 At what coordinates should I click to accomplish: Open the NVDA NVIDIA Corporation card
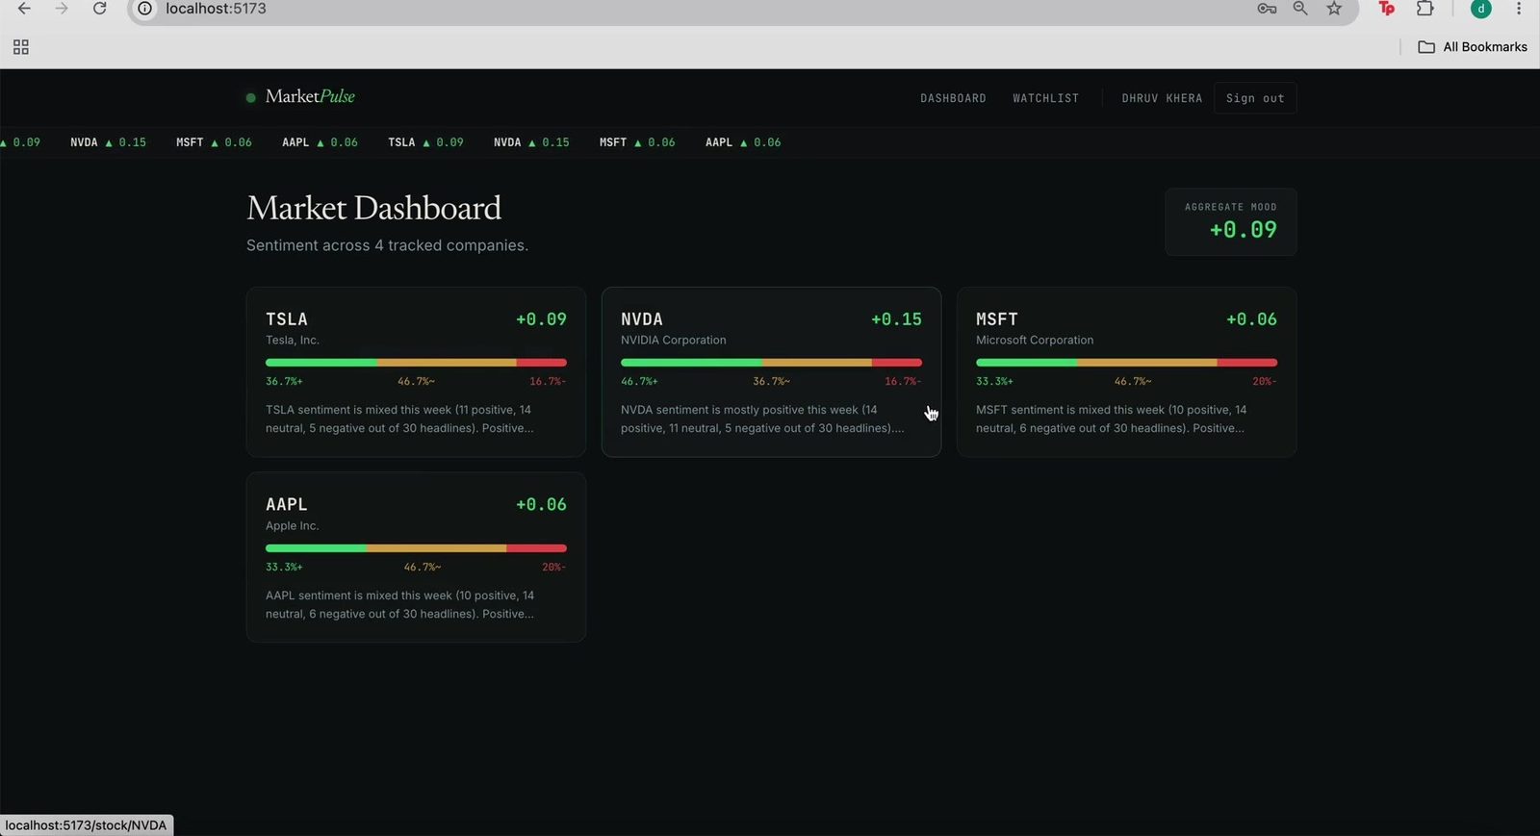pyautogui.click(x=771, y=371)
